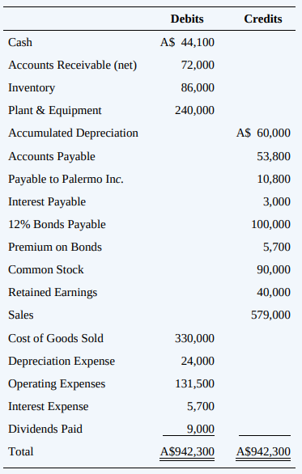Image resolution: width=302 pixels, height=474 pixels.
Task: Select the Plant & Equipment label
Action: point(55,110)
